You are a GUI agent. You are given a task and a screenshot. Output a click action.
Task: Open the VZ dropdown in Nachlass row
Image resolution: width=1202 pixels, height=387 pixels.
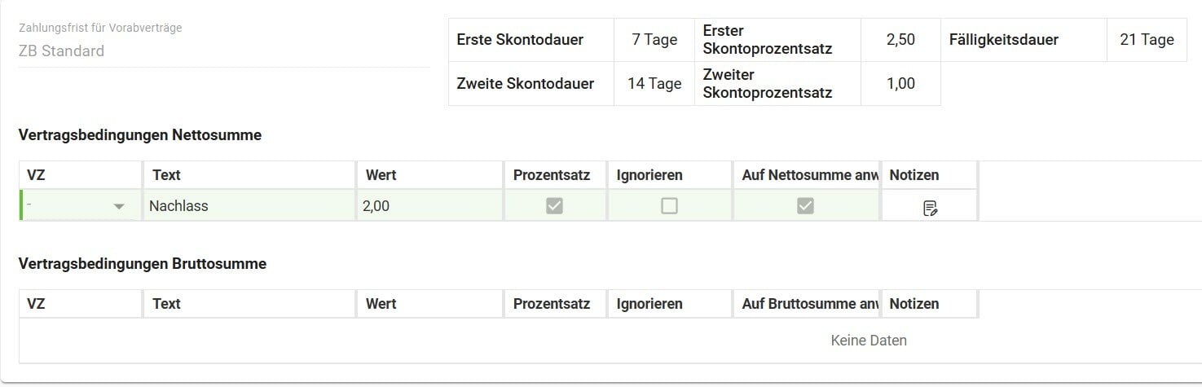(119, 207)
